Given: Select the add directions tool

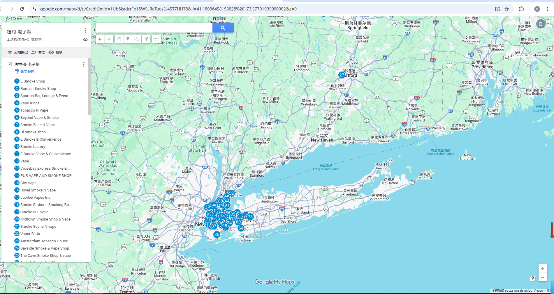Looking at the screenshot, I should pos(146,39).
